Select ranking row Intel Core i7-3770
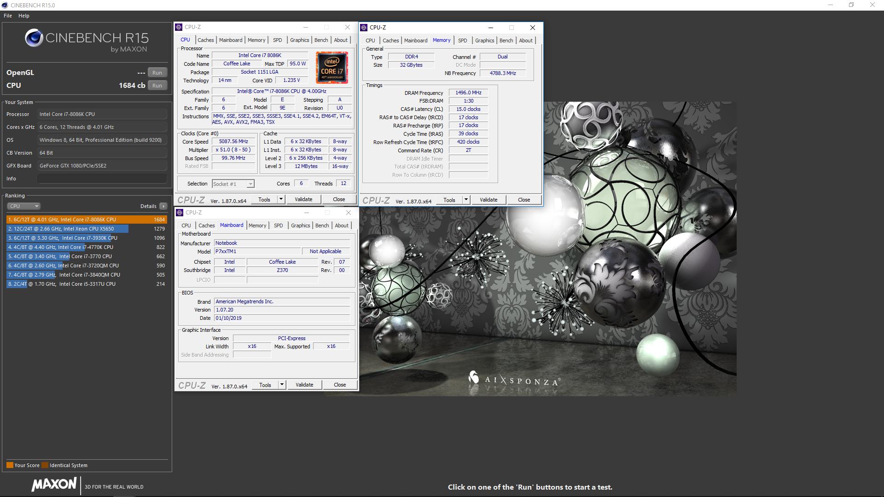 [x=87, y=256]
